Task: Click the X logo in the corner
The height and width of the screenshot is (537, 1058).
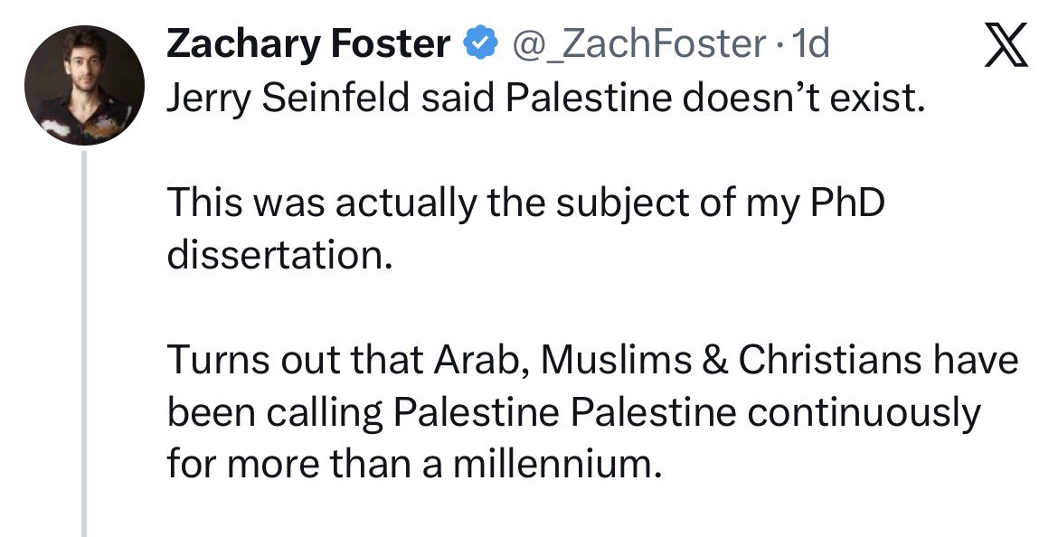Action: coord(1006,45)
